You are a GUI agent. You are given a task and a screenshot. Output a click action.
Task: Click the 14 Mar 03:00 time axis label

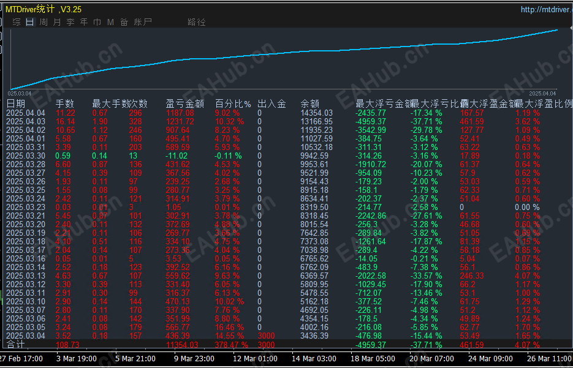point(314,358)
